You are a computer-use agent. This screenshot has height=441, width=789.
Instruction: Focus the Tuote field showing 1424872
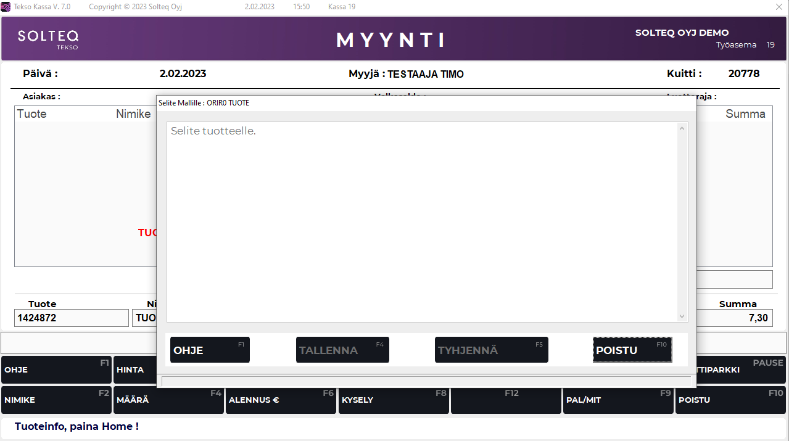[71, 318]
